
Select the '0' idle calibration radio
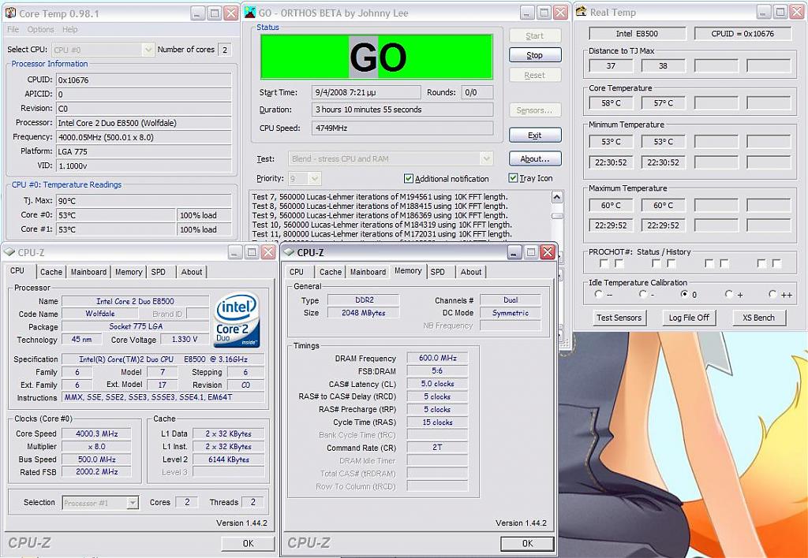coord(685,295)
